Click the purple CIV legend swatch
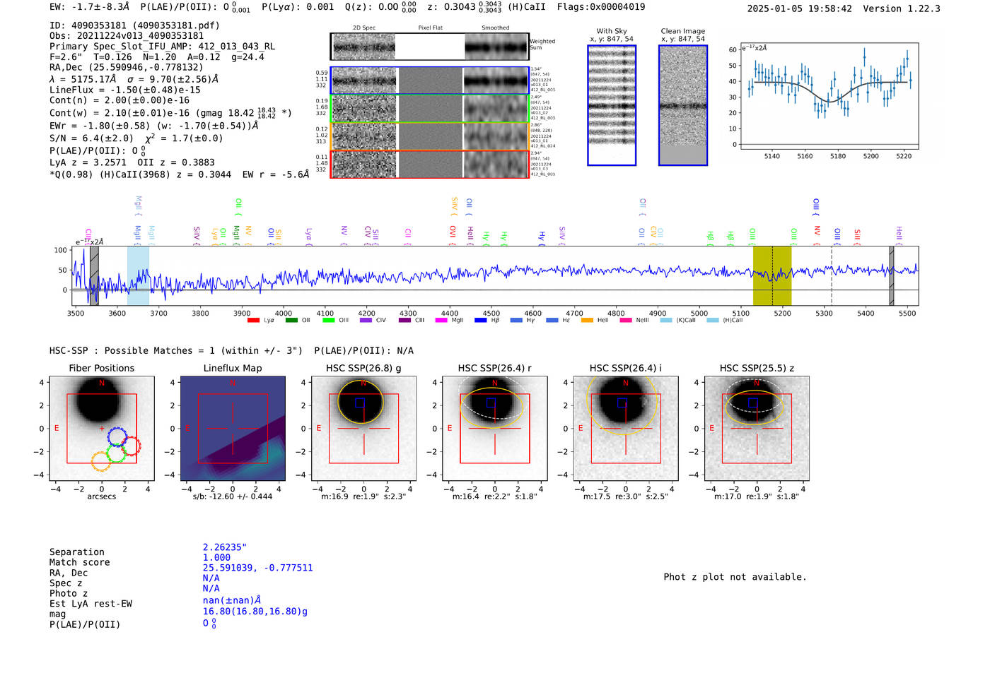This screenshot has height=673, width=990. [366, 321]
